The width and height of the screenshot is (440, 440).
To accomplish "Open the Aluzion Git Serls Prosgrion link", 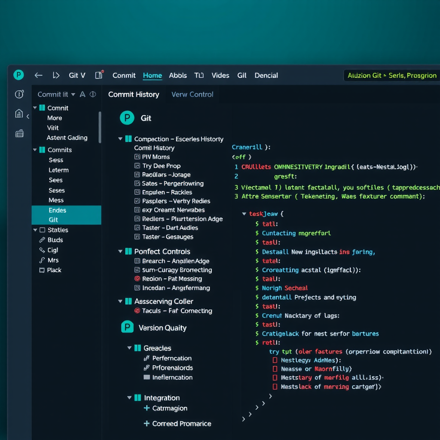I will (x=391, y=75).
